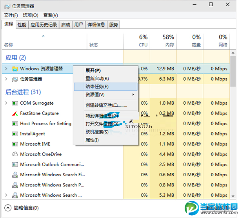Expand the Windows 资源管理器 process row
Screen dimensions: 238x218
tap(6, 69)
